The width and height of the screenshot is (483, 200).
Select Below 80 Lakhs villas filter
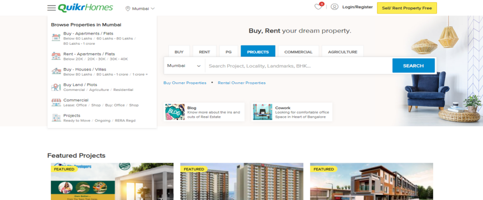click(x=78, y=74)
